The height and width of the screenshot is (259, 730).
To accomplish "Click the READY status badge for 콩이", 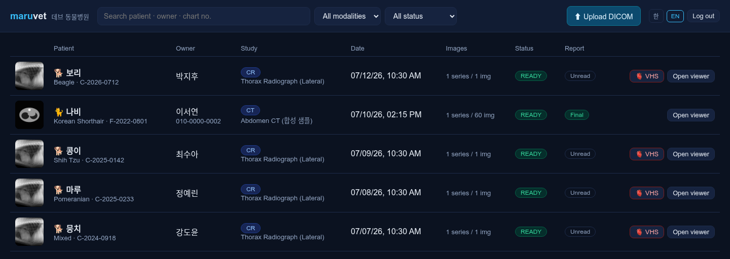I will (531, 154).
